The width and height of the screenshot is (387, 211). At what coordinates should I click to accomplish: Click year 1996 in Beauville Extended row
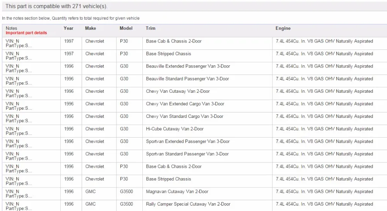[x=69, y=66]
